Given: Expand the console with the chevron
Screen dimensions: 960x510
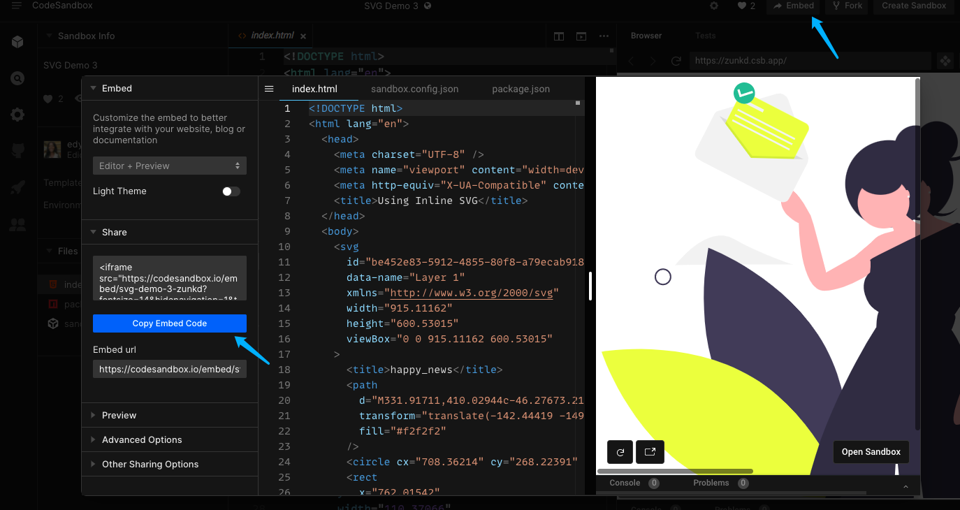Looking at the screenshot, I should tap(906, 486).
